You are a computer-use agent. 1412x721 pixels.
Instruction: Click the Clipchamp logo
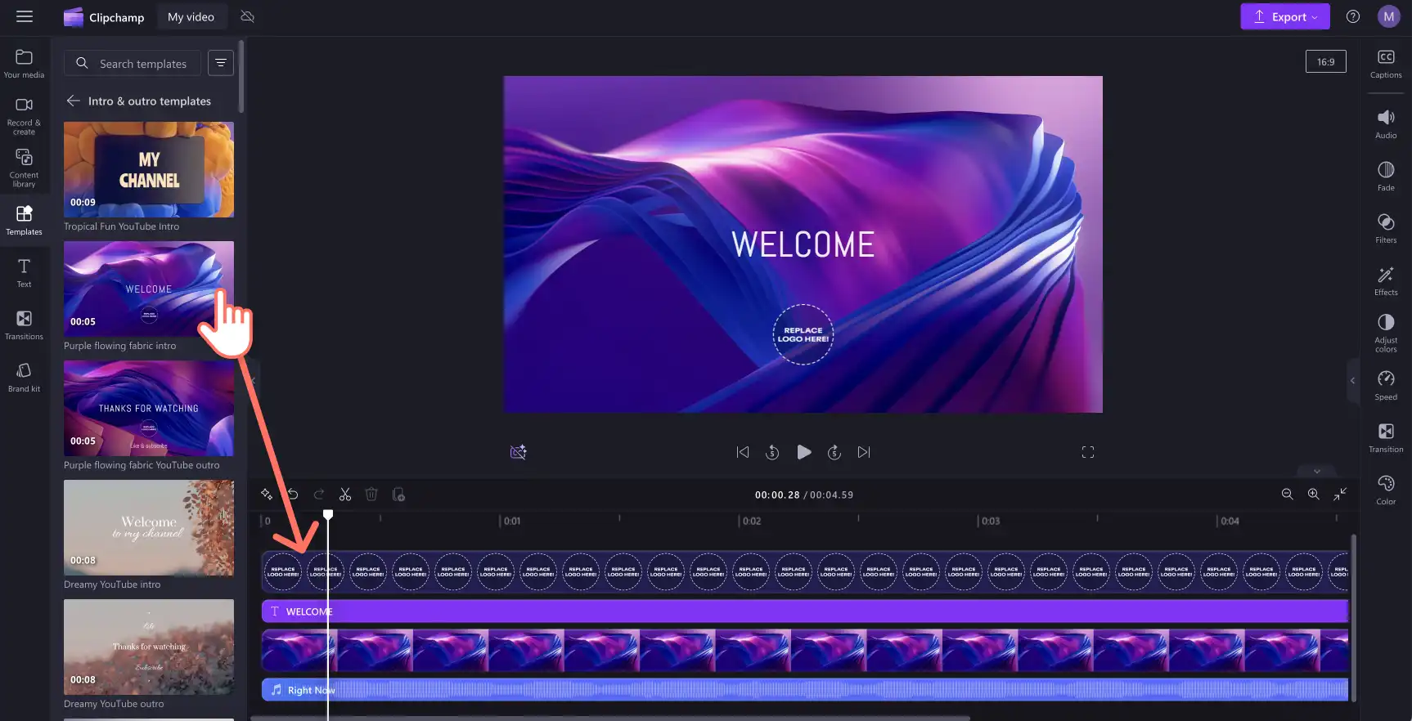[x=104, y=17]
